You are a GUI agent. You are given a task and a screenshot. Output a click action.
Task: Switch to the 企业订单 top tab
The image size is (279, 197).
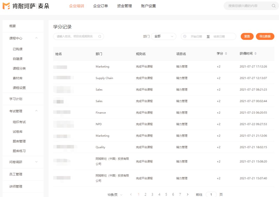(x=100, y=6)
